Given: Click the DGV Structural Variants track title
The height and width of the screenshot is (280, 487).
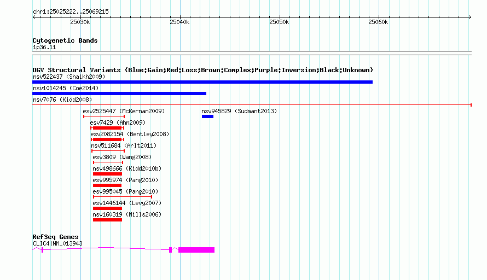Looking at the screenshot, I should click(x=203, y=70).
